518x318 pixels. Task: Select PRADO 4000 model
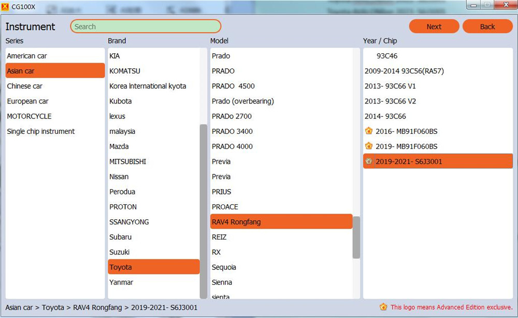(x=281, y=146)
